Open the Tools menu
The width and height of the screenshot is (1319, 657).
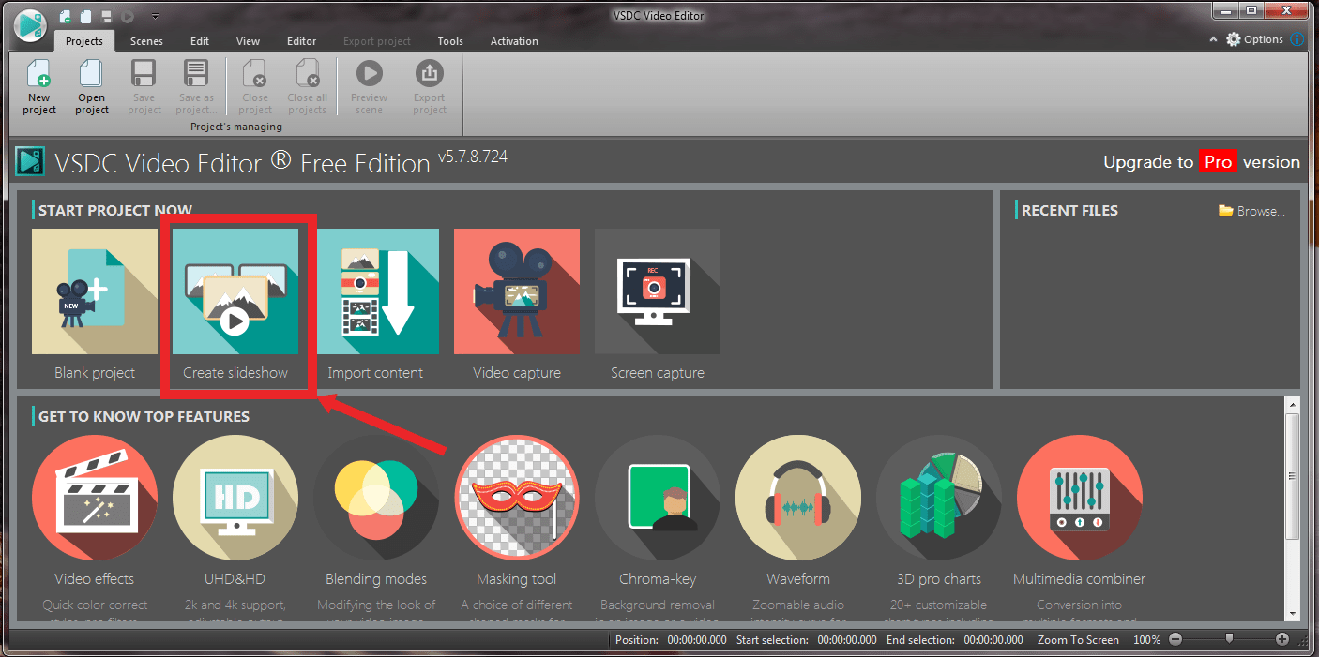[x=449, y=41]
